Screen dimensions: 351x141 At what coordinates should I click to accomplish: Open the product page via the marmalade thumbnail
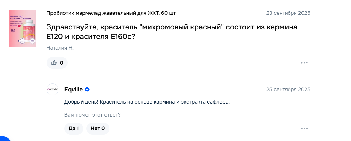23,28
